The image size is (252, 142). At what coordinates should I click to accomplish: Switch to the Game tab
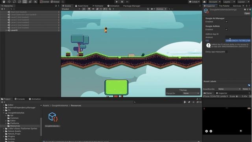(x=208, y=93)
